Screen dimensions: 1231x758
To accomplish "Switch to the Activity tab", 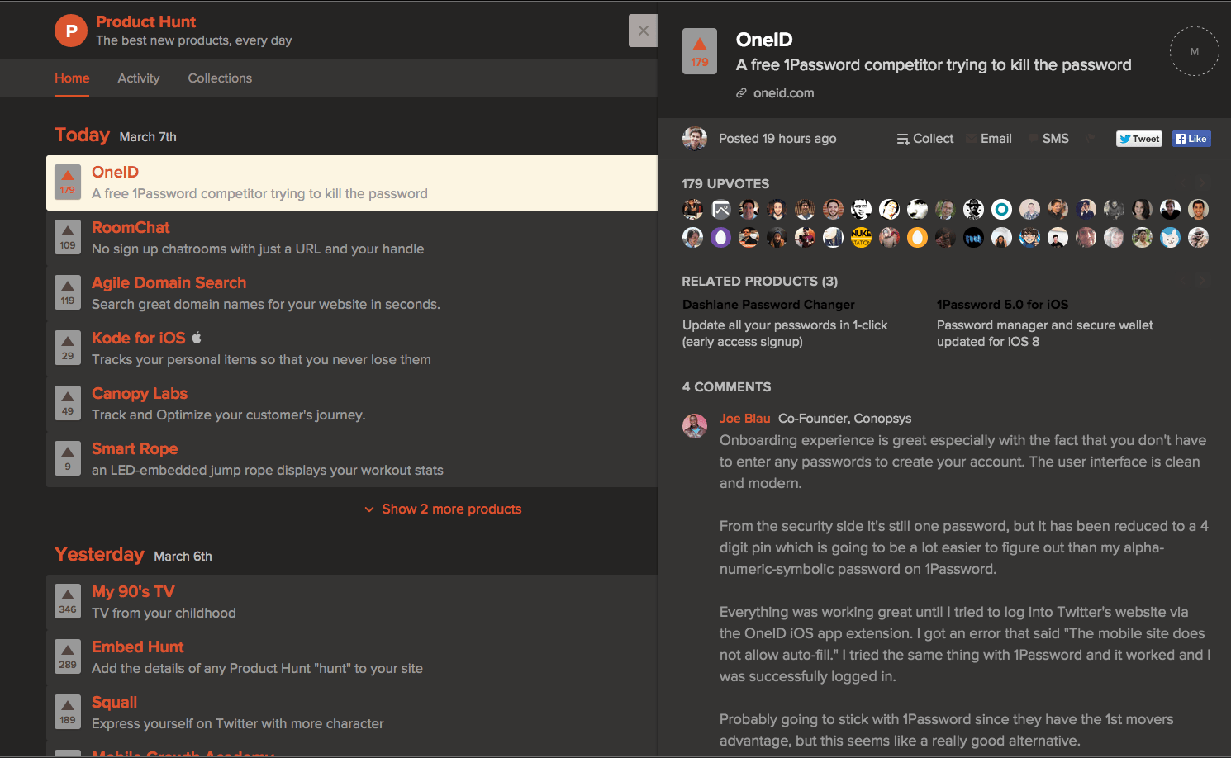I will pos(138,78).
